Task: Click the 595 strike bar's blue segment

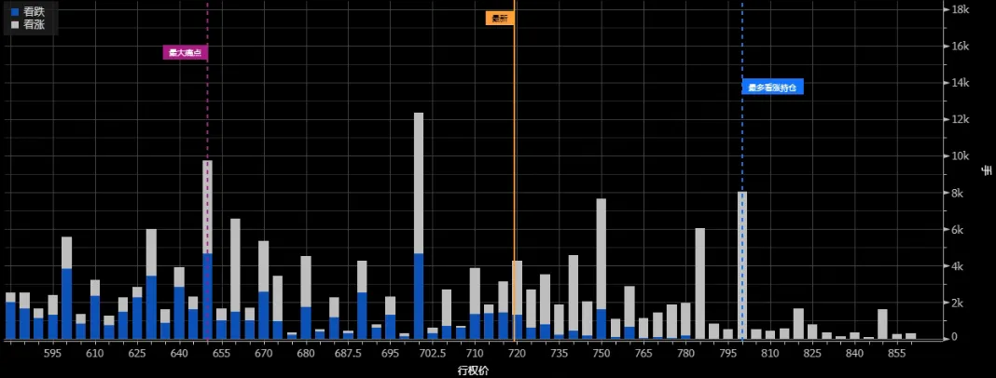Action: tap(53, 327)
